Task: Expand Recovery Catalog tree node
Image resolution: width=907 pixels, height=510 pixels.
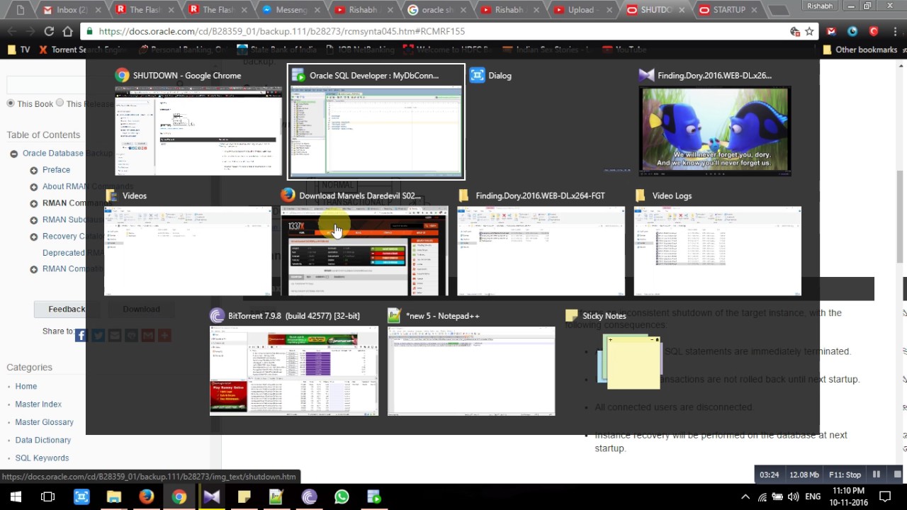Action: [x=34, y=237]
